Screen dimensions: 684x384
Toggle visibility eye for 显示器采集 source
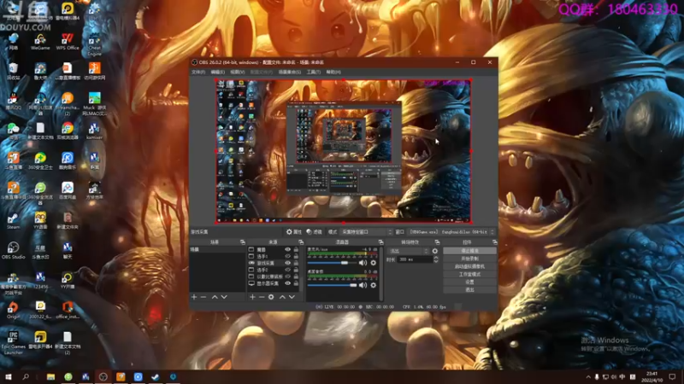[287, 283]
